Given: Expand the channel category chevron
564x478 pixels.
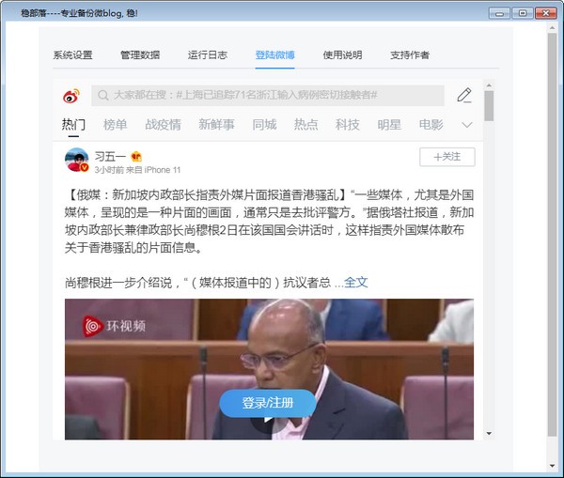Looking at the screenshot, I should pyautogui.click(x=467, y=125).
